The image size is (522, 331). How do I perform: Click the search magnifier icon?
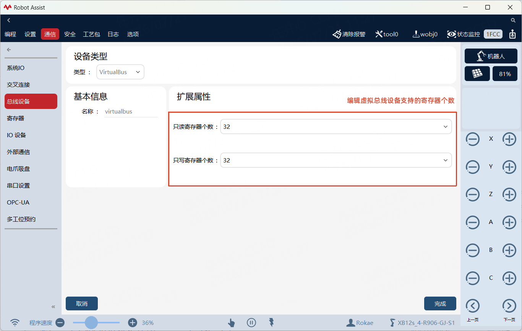[513, 20]
